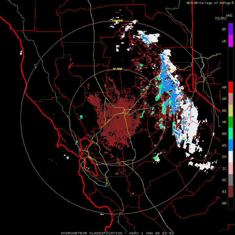Click the UK legend label

pyautogui.click(x=224, y=41)
